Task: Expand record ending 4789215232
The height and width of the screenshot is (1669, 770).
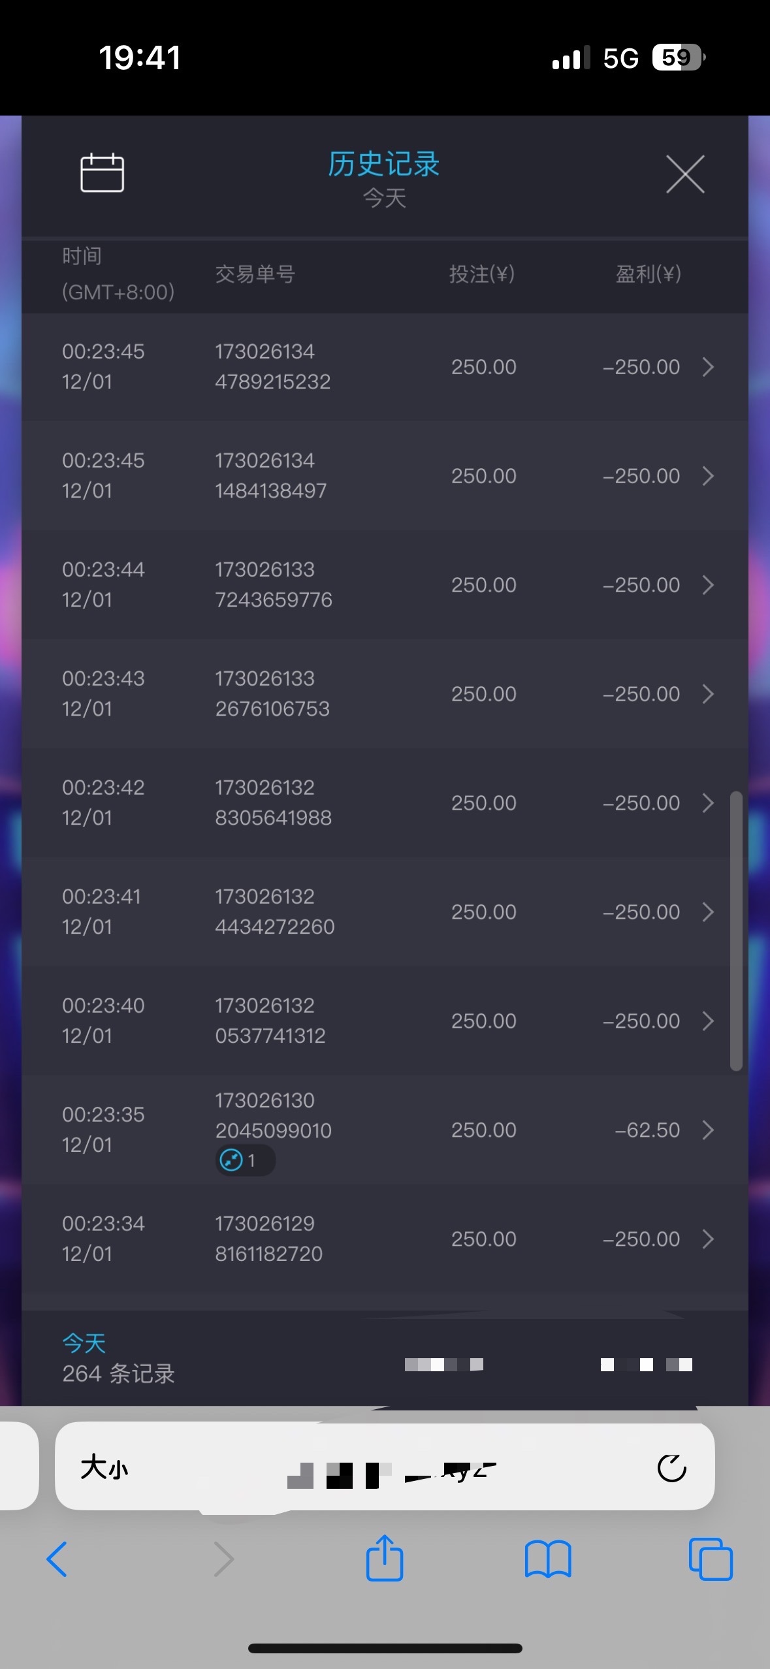Action: pyautogui.click(x=708, y=367)
